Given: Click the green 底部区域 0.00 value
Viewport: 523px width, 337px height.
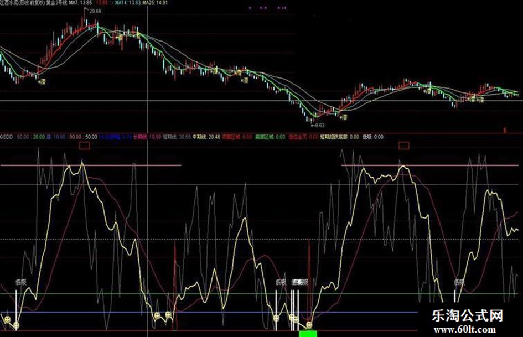Looking at the screenshot, I should [270, 137].
